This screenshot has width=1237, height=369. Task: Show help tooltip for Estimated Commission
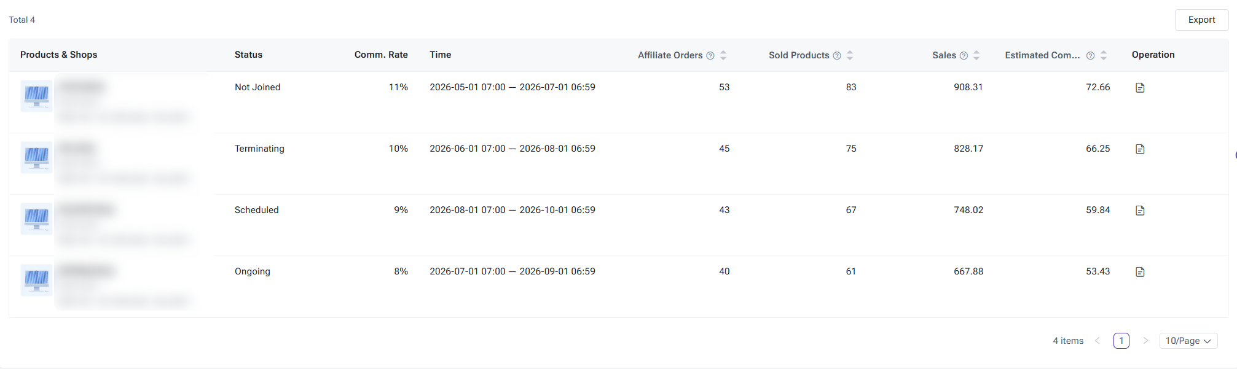point(1090,56)
